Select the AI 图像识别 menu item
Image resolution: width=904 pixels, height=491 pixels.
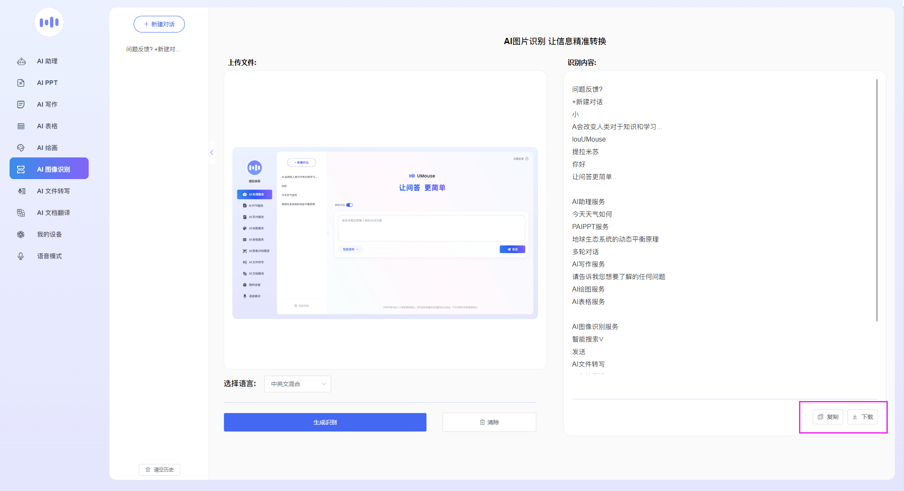pos(49,169)
